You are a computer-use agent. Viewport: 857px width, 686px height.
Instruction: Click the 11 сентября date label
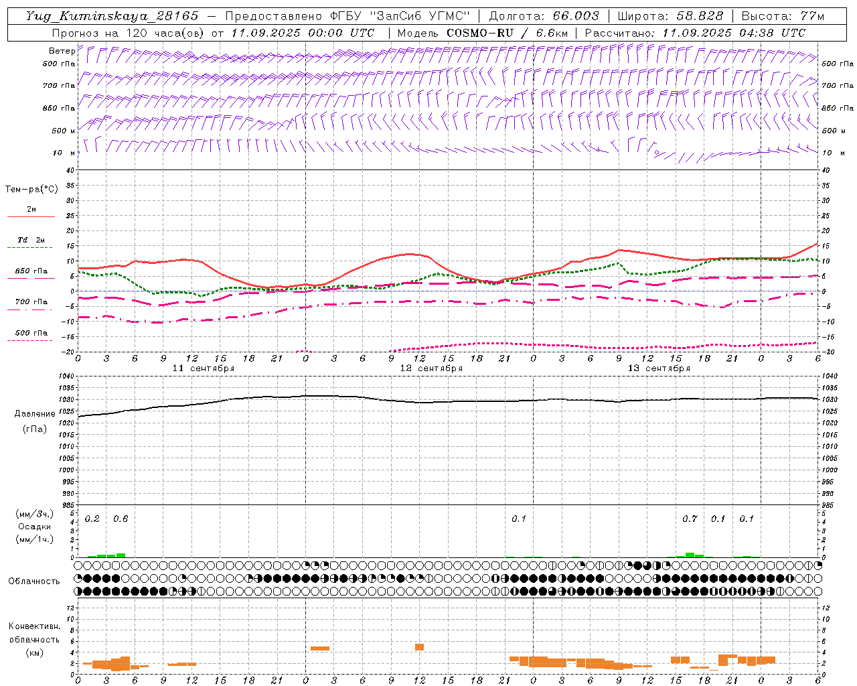204,368
